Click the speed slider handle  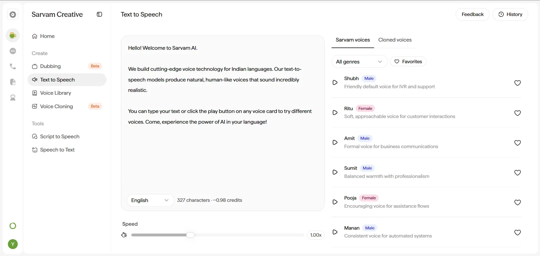[x=191, y=235]
